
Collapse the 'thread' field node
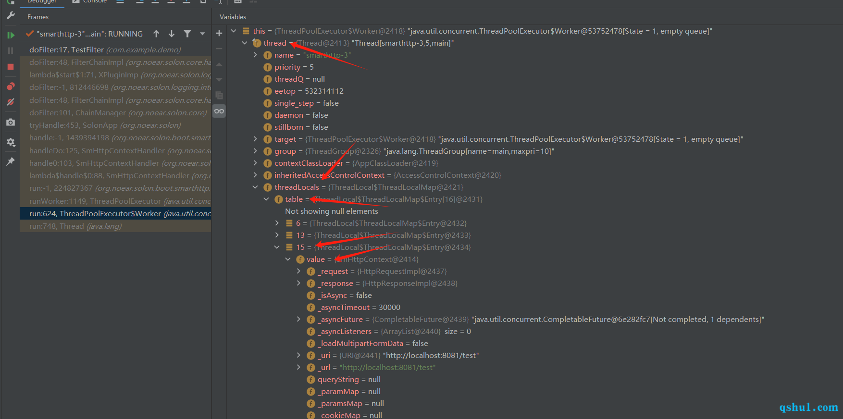click(x=245, y=43)
